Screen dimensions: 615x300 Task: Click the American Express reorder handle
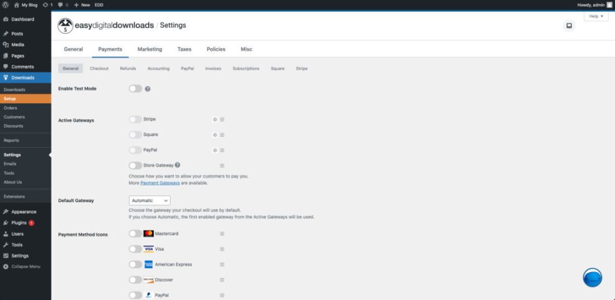point(222,264)
